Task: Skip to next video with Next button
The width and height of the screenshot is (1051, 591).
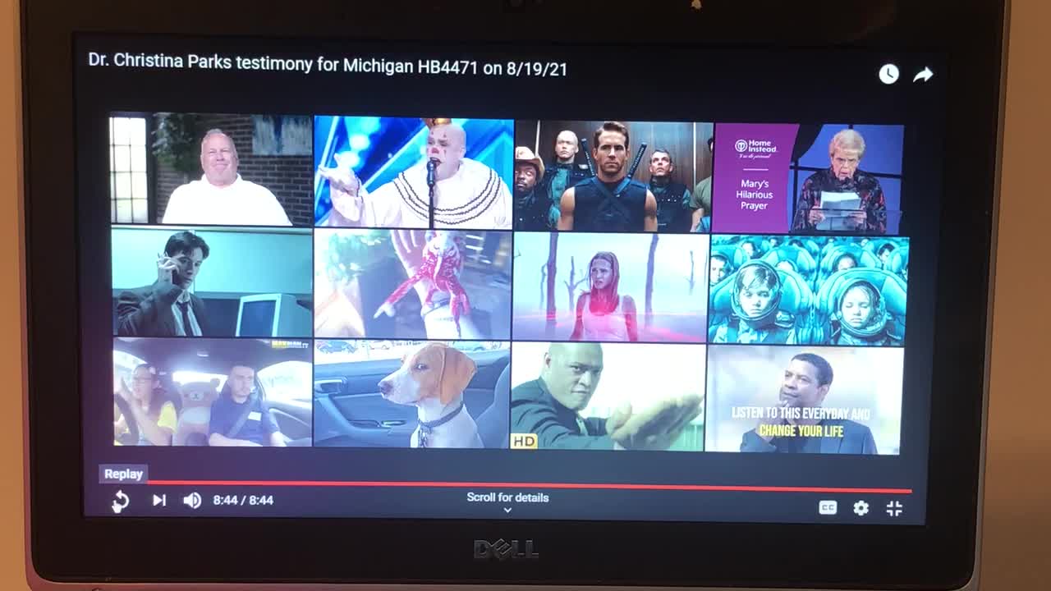Action: pyautogui.click(x=159, y=500)
